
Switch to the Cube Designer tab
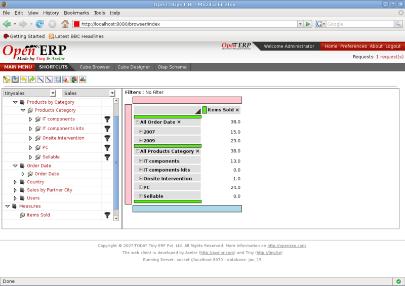(x=134, y=67)
